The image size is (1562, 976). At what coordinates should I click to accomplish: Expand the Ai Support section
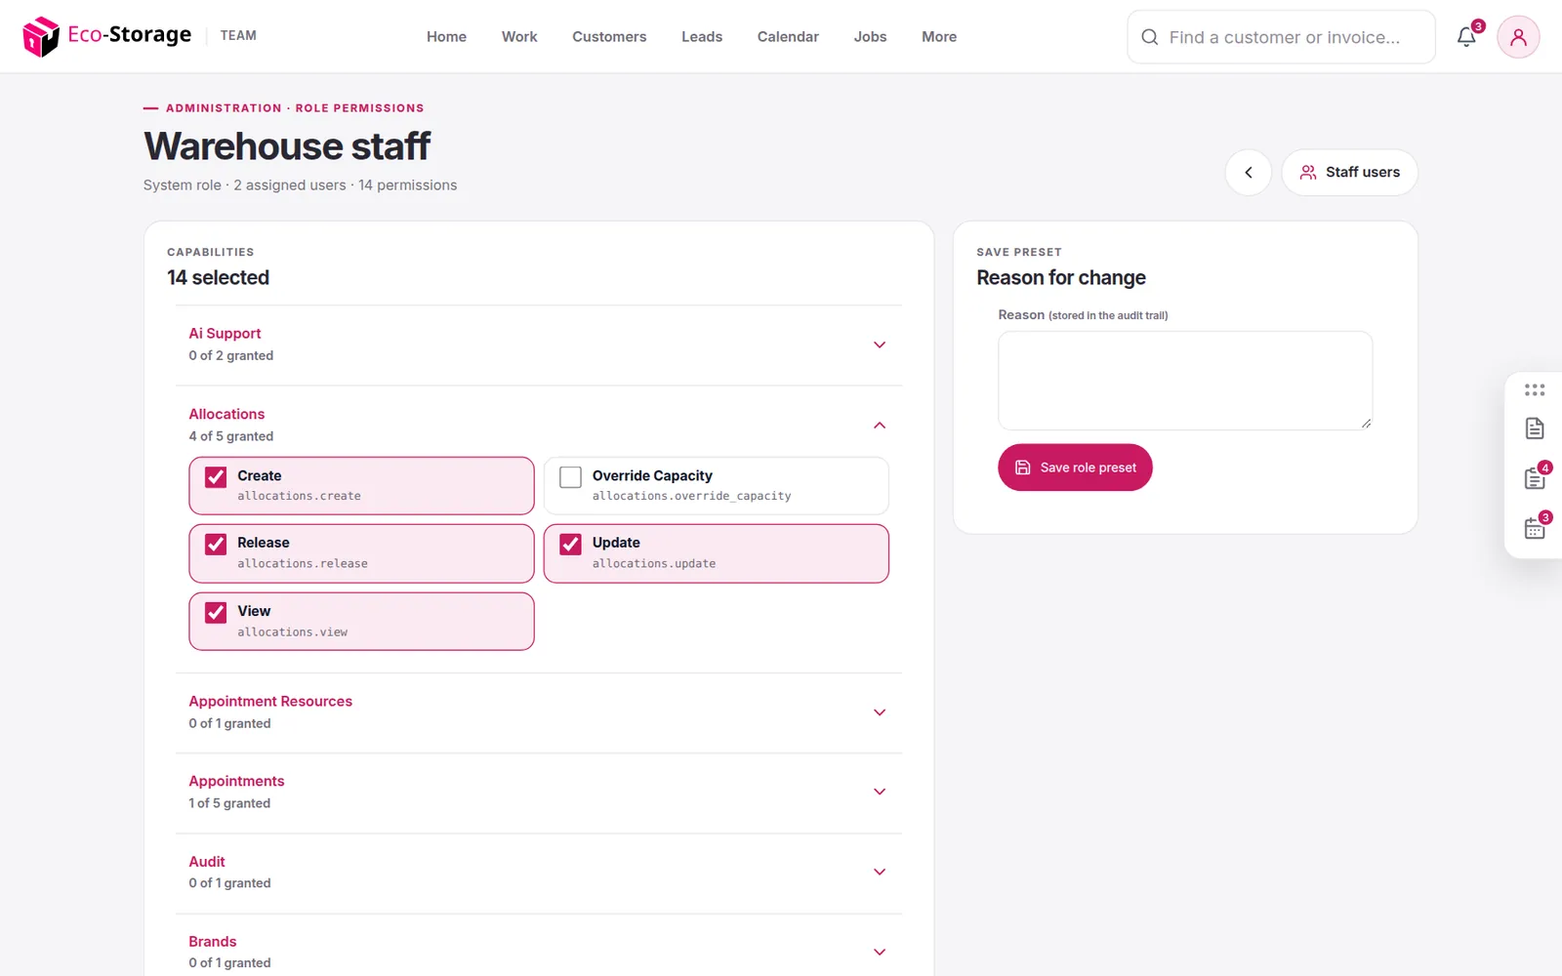point(539,345)
